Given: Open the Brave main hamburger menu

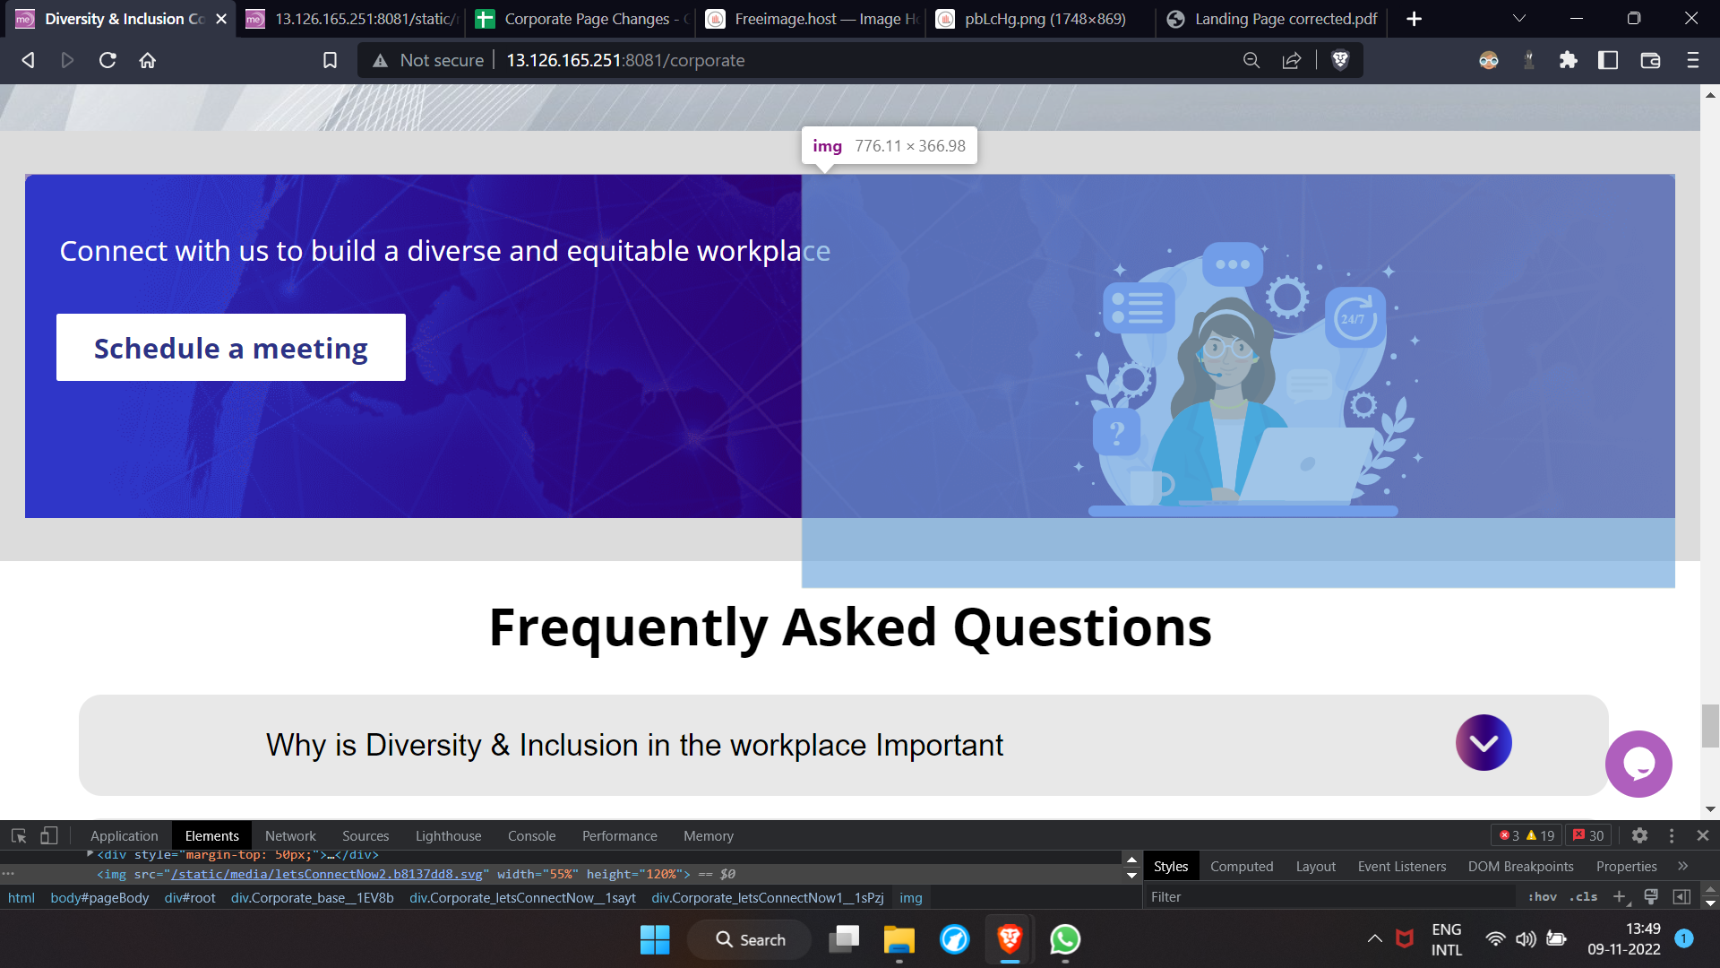Looking at the screenshot, I should (x=1692, y=60).
